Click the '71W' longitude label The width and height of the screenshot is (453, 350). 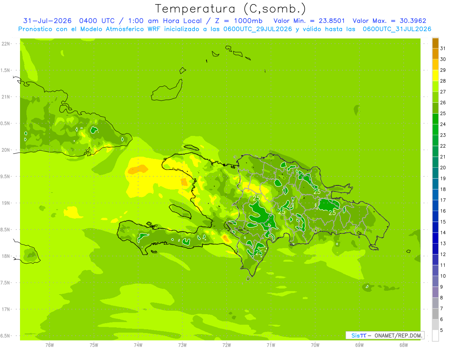click(x=271, y=345)
